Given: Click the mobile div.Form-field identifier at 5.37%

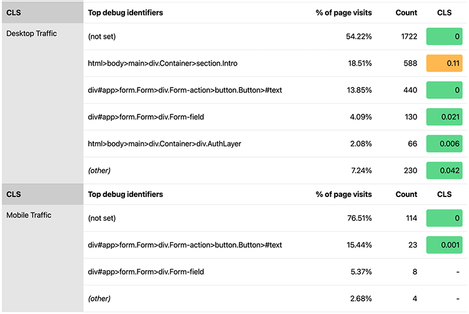Looking at the screenshot, I should point(146,272).
